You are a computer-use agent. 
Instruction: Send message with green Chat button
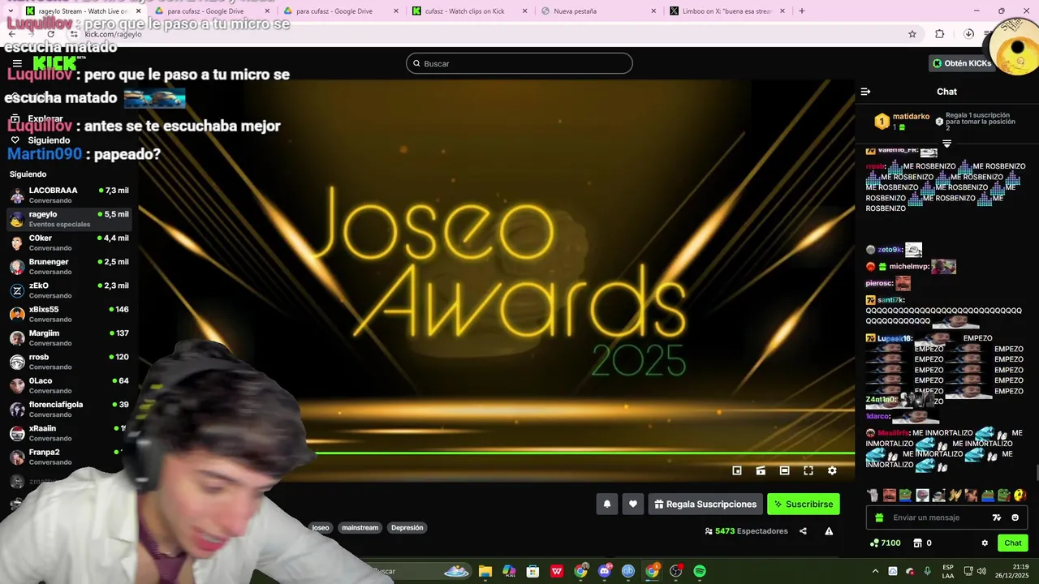pyautogui.click(x=1013, y=543)
